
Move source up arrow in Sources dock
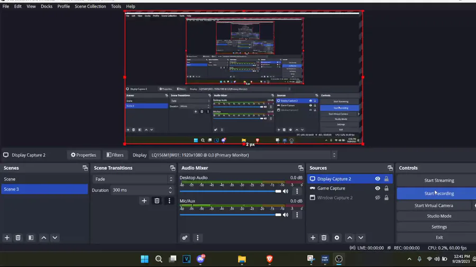pyautogui.click(x=350, y=237)
